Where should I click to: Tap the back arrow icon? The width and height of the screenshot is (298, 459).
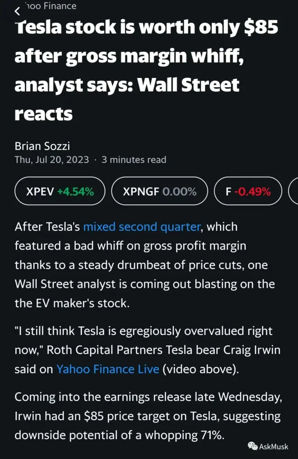pos(17,11)
